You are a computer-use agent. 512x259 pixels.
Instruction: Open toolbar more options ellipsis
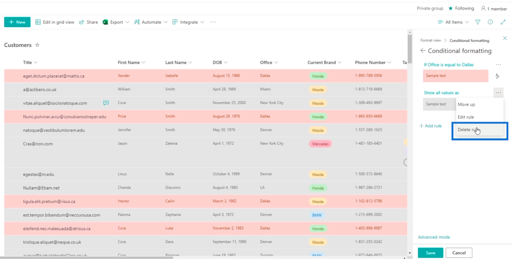point(213,22)
